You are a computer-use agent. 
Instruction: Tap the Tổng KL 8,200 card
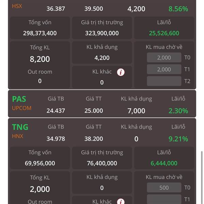[40, 54]
